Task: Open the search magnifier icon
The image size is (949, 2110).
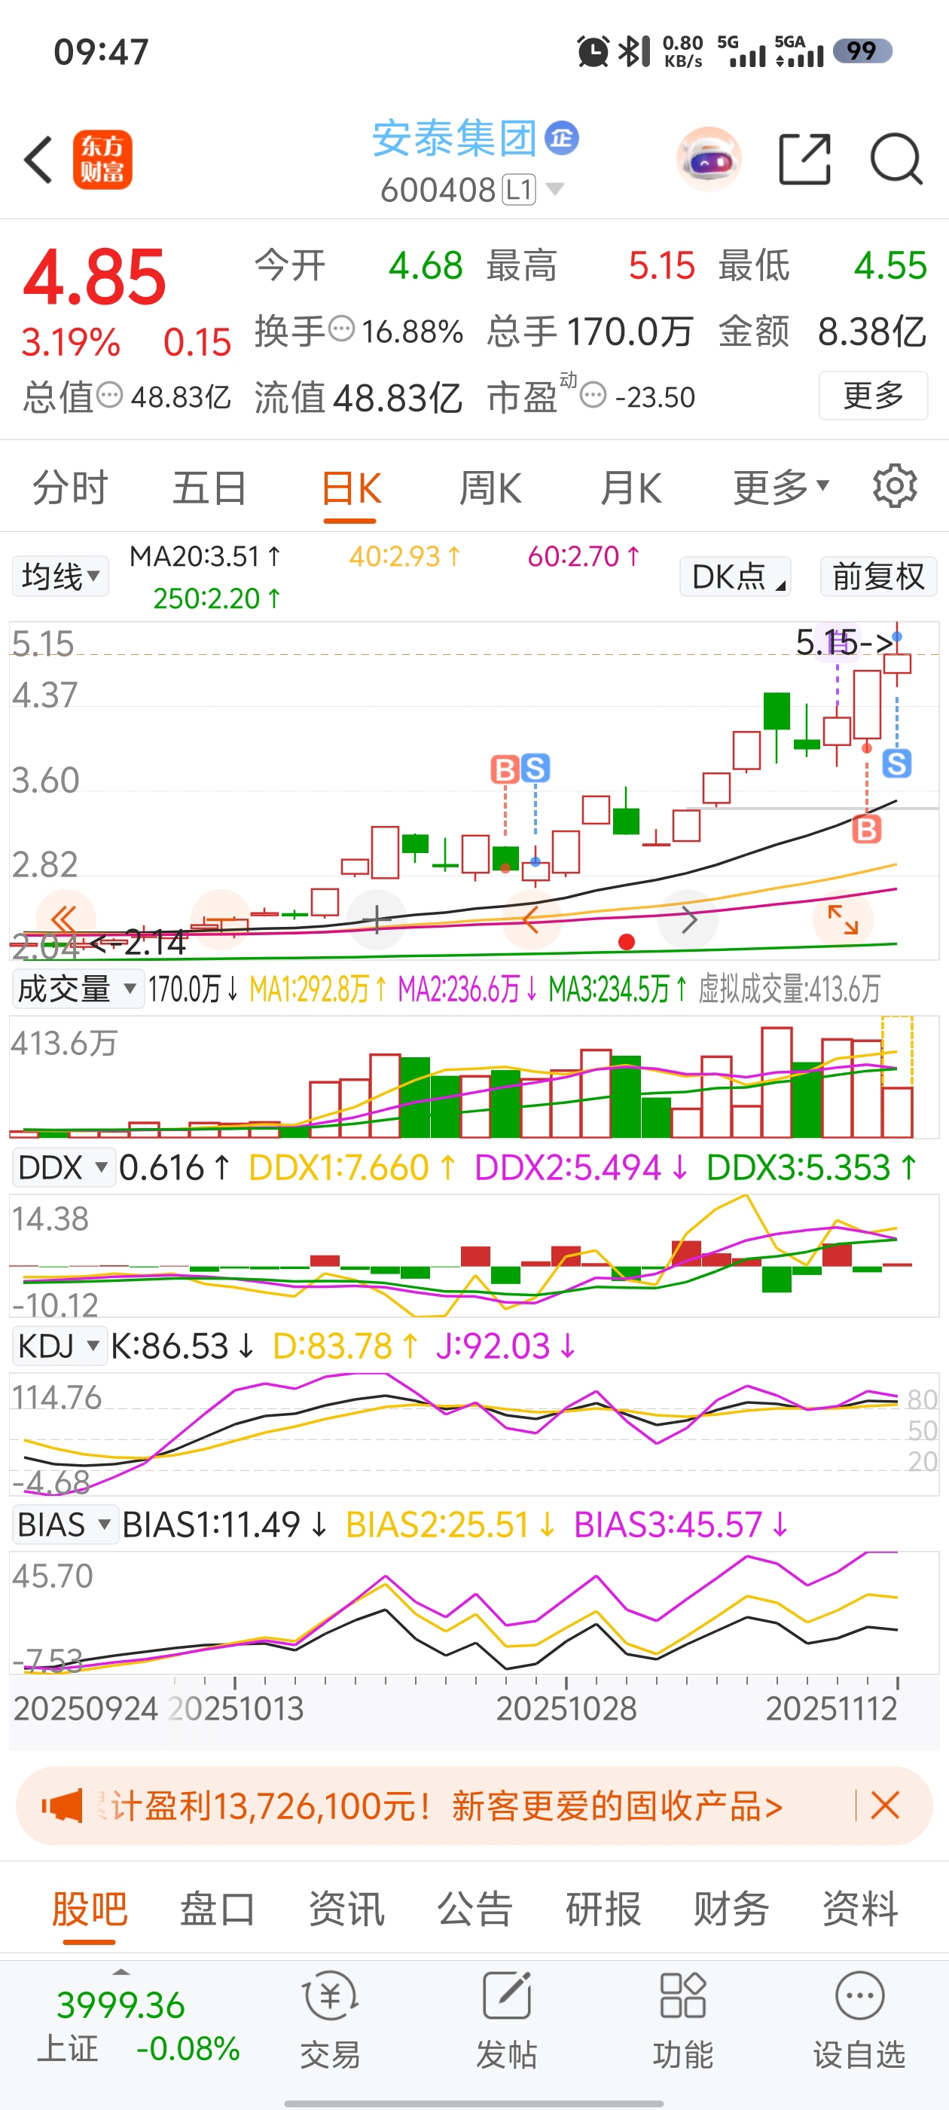Action: (x=896, y=159)
